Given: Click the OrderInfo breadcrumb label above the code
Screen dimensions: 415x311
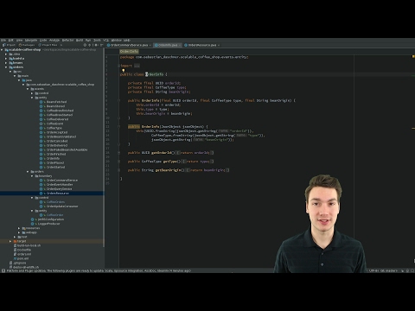Looking at the screenshot, I should coord(129,51).
